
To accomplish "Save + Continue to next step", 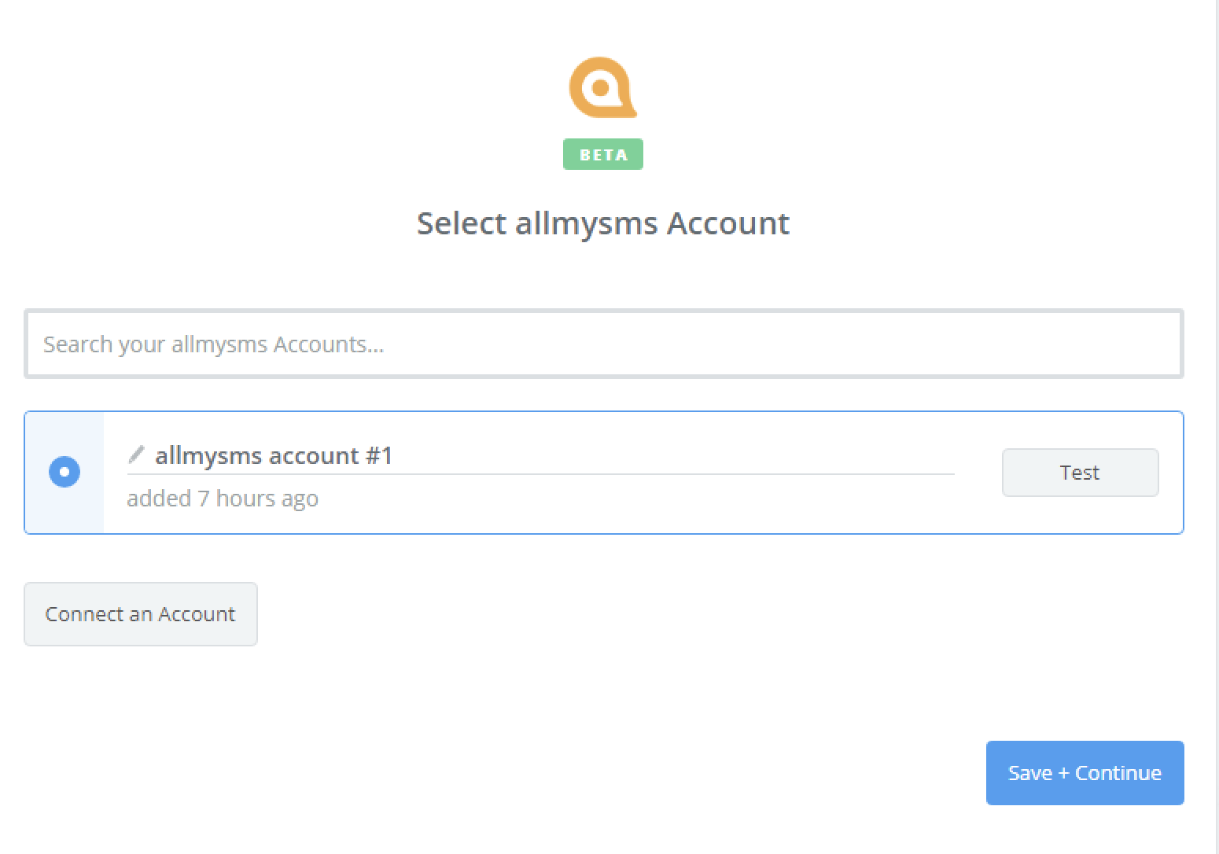I will tap(1085, 773).
